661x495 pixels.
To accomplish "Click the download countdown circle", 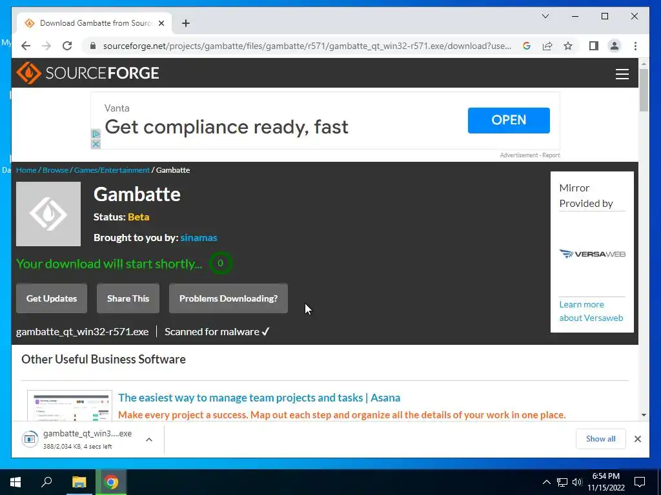I will (x=220, y=263).
